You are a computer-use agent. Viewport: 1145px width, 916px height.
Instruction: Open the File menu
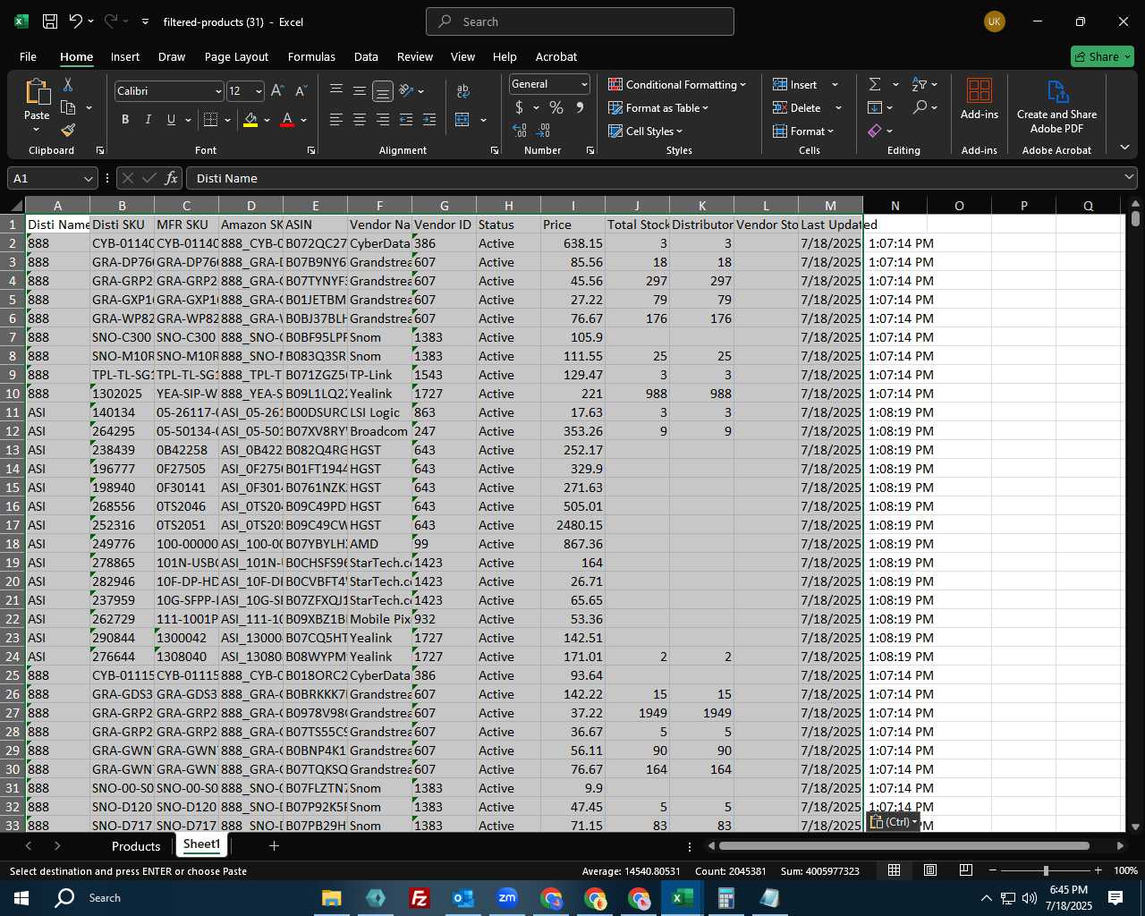28,56
